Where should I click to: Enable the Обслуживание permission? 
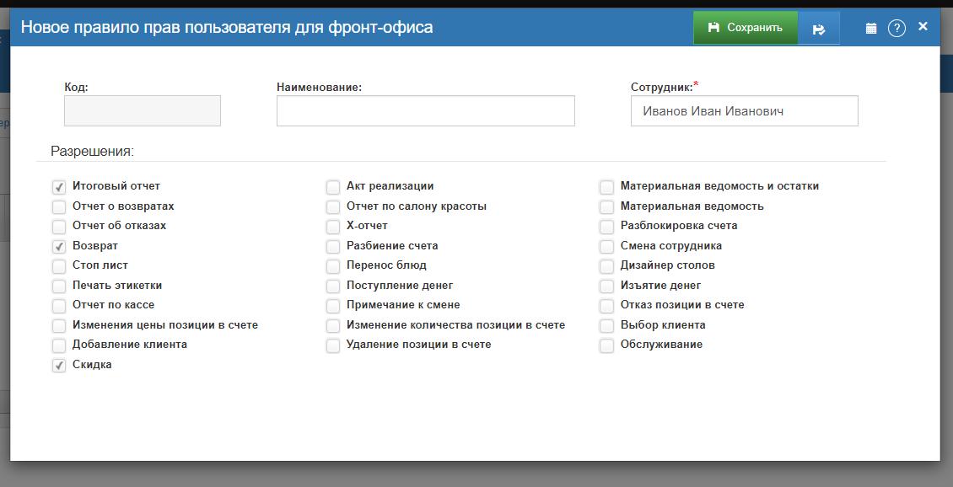[x=606, y=345]
